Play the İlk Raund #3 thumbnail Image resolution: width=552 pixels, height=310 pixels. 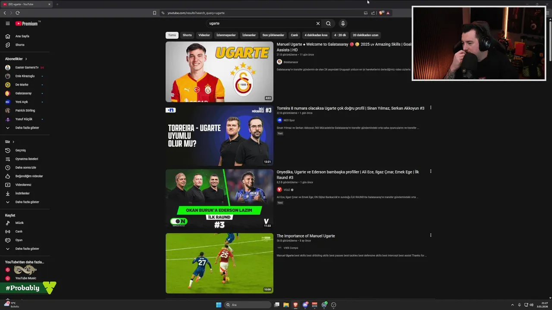(x=220, y=199)
